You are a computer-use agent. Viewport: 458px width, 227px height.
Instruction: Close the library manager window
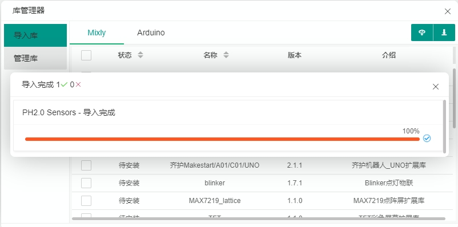coord(448,11)
